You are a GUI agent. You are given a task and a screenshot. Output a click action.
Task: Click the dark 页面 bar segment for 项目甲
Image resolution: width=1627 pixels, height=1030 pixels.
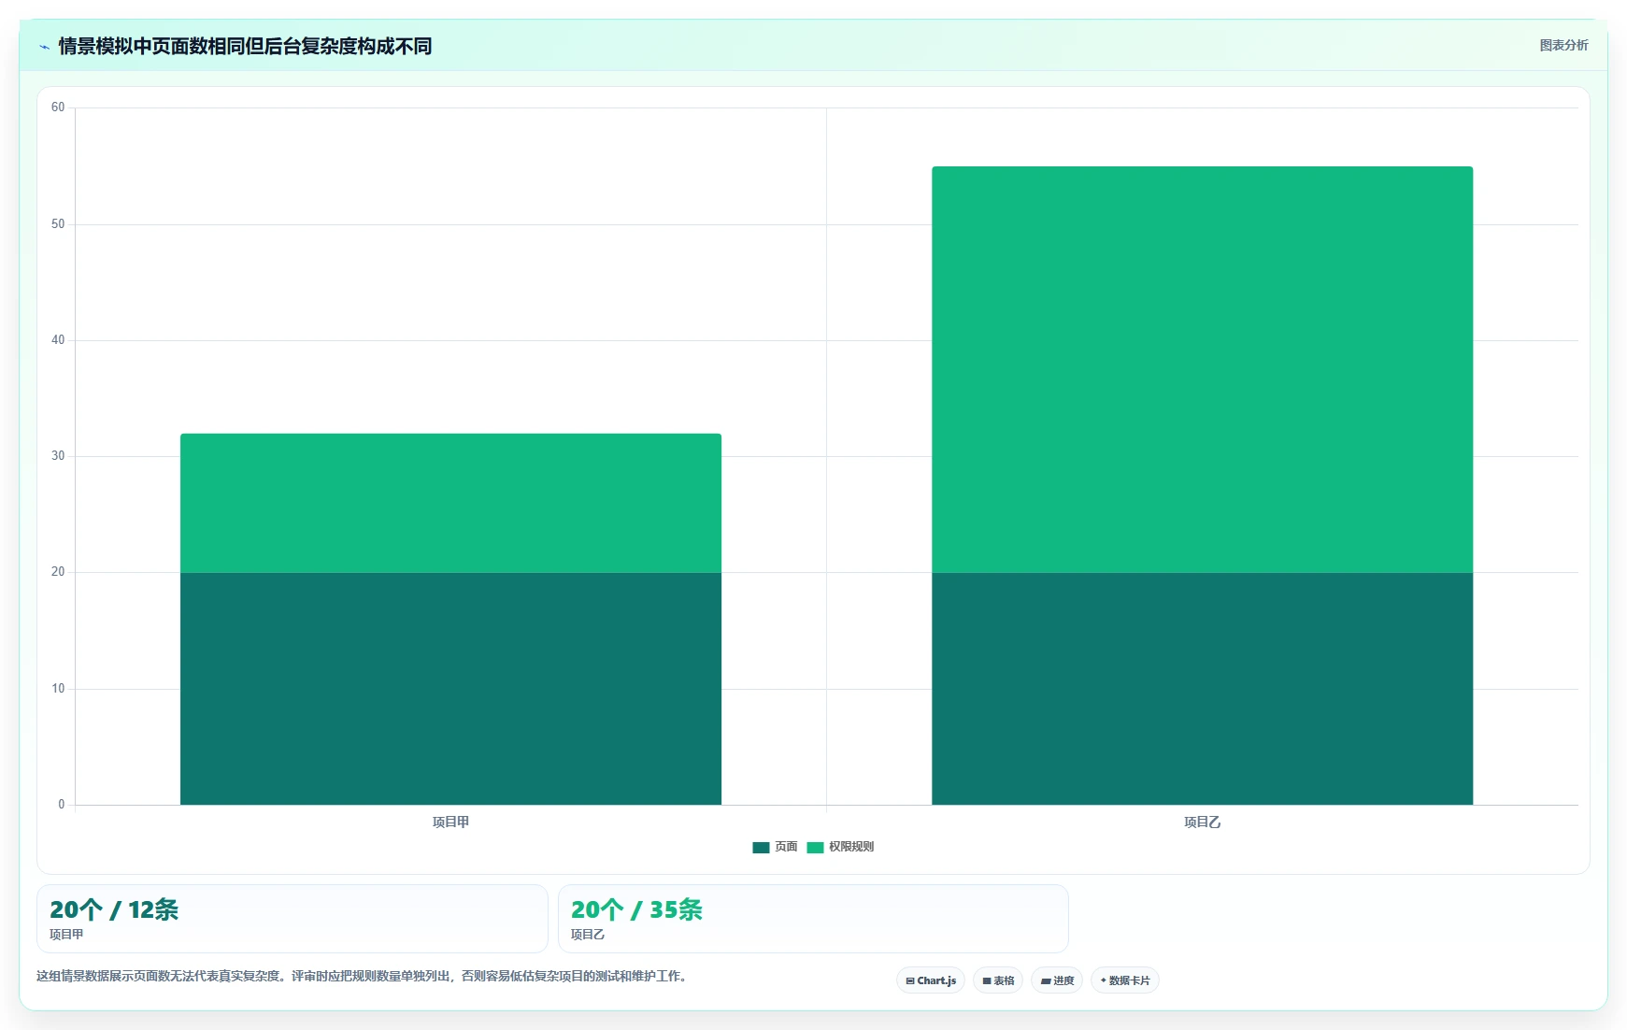click(x=450, y=688)
